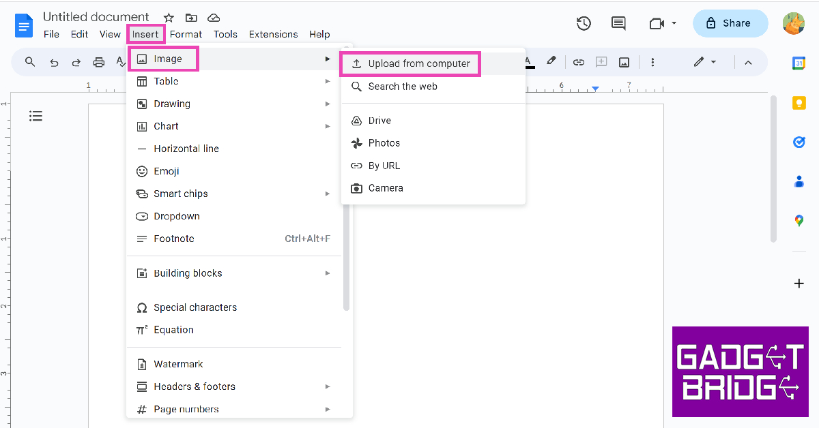Select Upload from computer option
Viewport: 819px width, 428px height.
(x=418, y=63)
